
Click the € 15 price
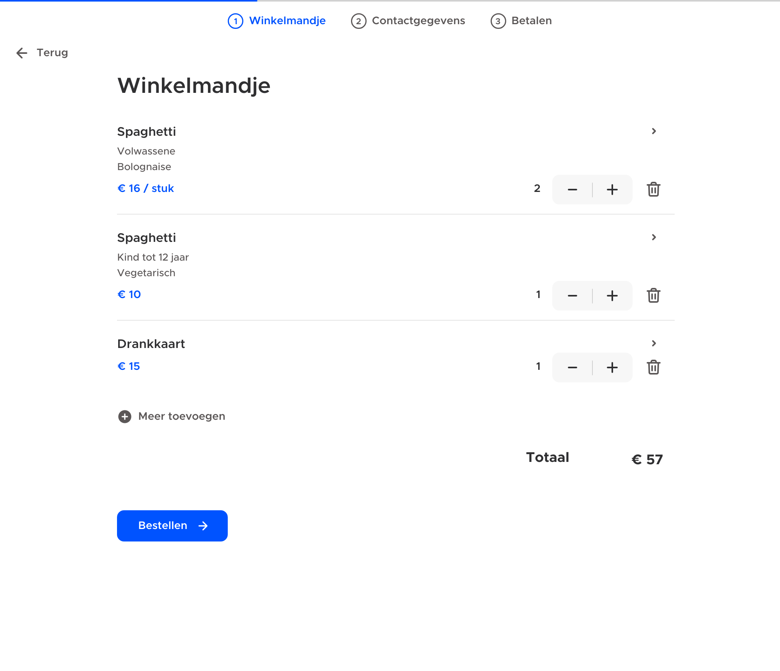coord(129,366)
